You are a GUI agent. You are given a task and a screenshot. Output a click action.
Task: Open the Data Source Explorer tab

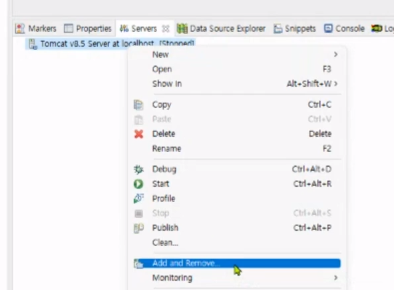pyautogui.click(x=221, y=29)
